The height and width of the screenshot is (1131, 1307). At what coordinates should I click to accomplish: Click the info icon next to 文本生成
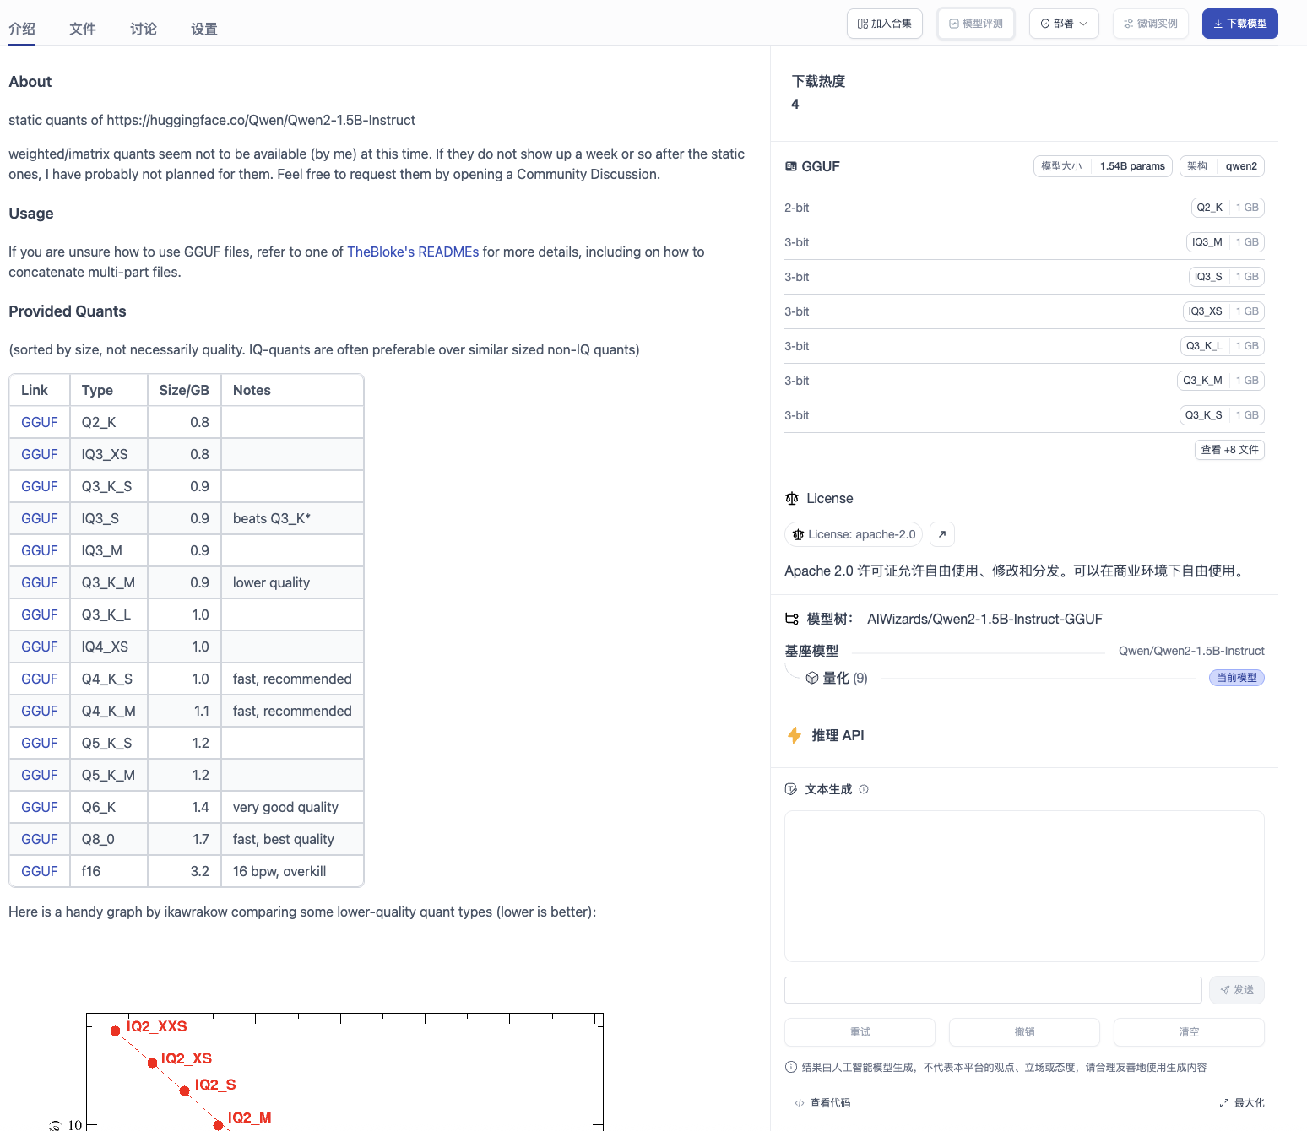864,789
